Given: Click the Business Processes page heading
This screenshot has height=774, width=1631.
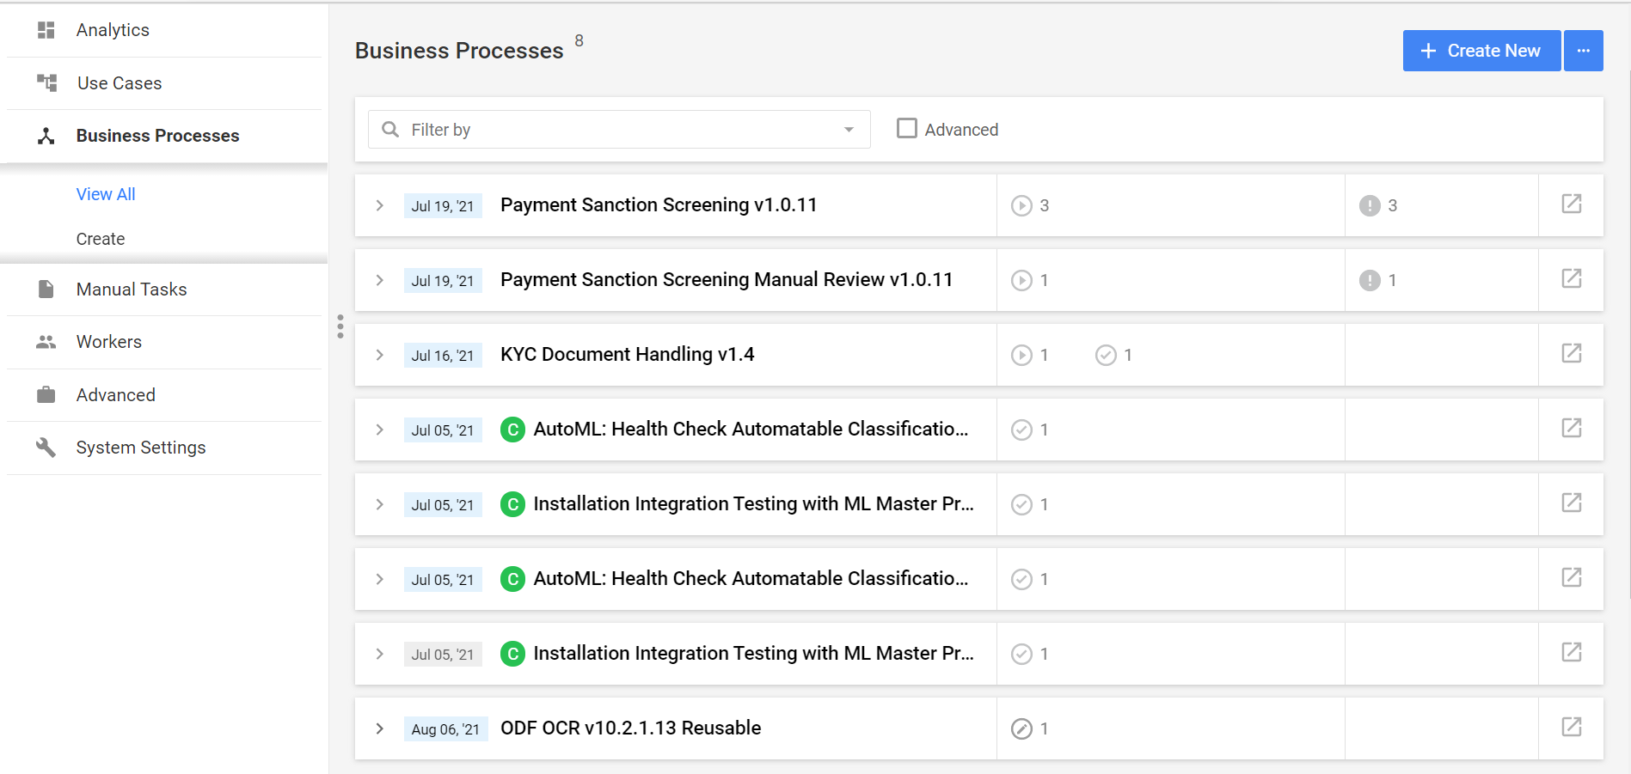Looking at the screenshot, I should pos(459,51).
